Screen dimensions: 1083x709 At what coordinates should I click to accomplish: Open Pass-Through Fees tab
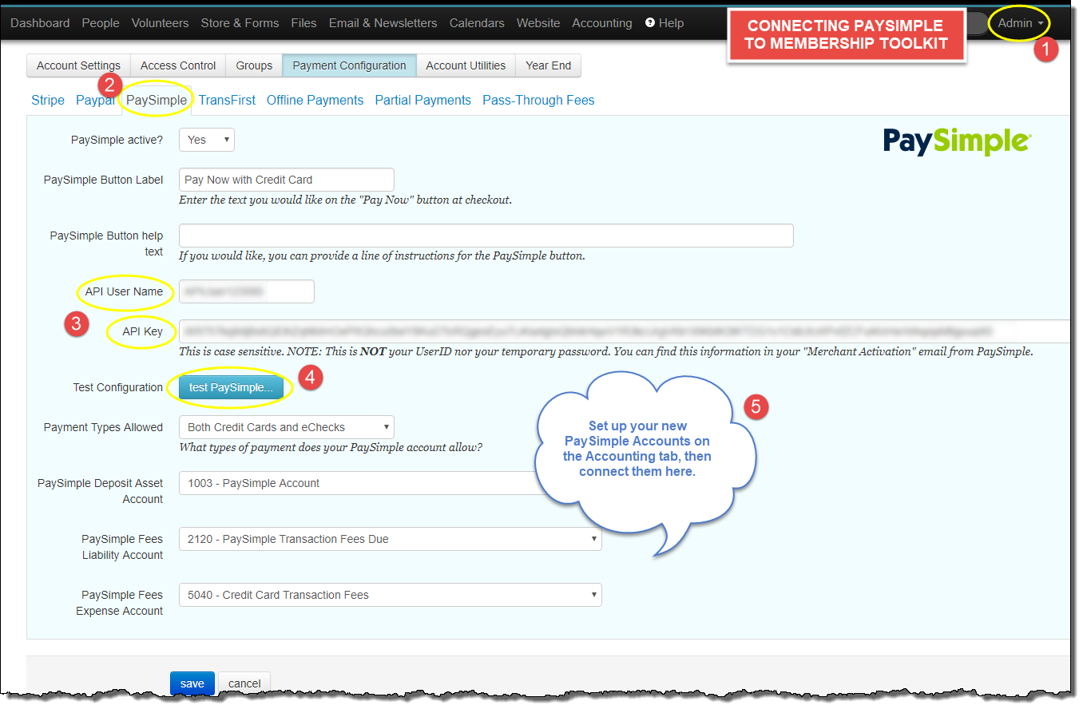tap(538, 100)
